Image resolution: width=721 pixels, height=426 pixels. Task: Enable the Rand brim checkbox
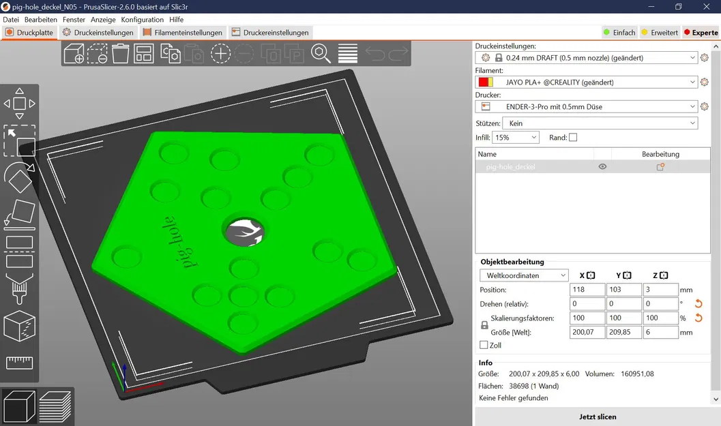click(572, 137)
